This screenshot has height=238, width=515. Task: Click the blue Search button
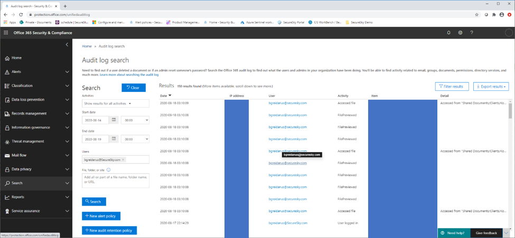pos(94,202)
